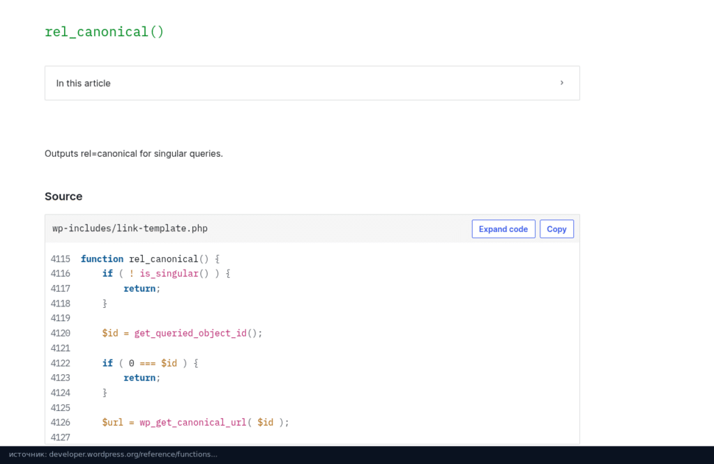This screenshot has height=464, width=714.
Task: Click line number 4115
Action: point(61,259)
